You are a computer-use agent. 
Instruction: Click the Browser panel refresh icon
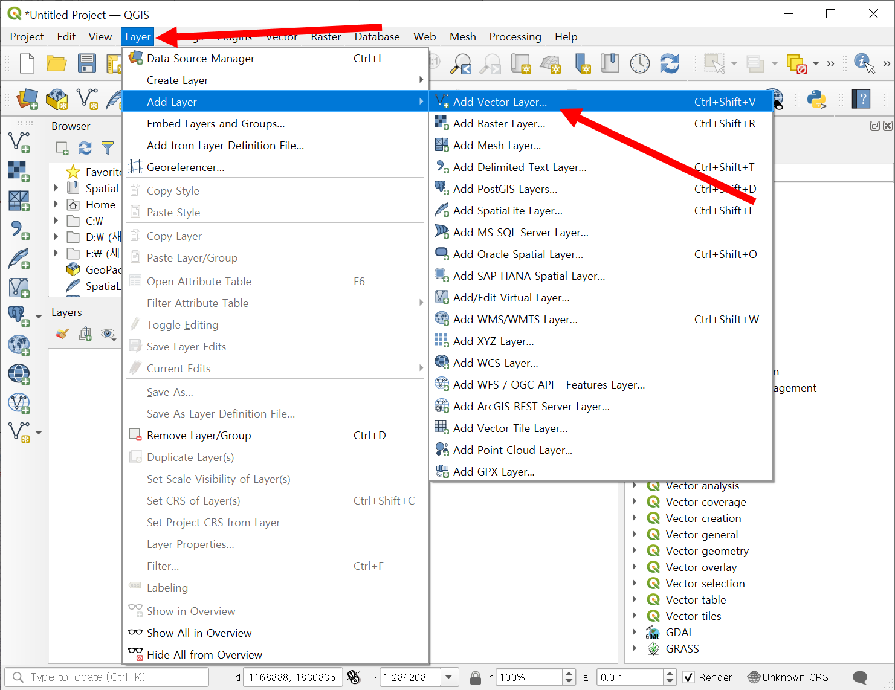pyautogui.click(x=85, y=148)
